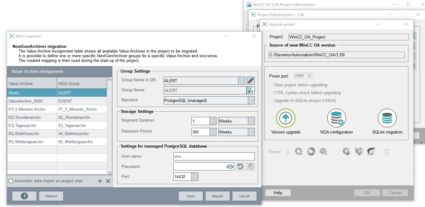Start migration with the Migrate button

click(x=217, y=196)
